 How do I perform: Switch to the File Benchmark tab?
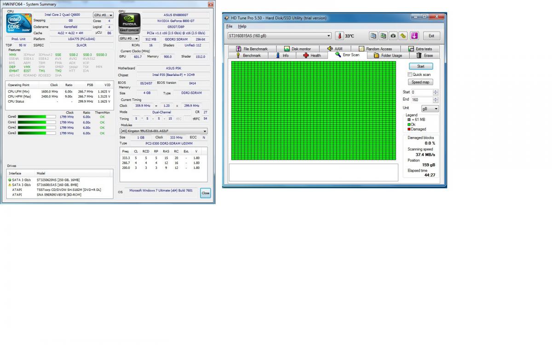pos(252,49)
